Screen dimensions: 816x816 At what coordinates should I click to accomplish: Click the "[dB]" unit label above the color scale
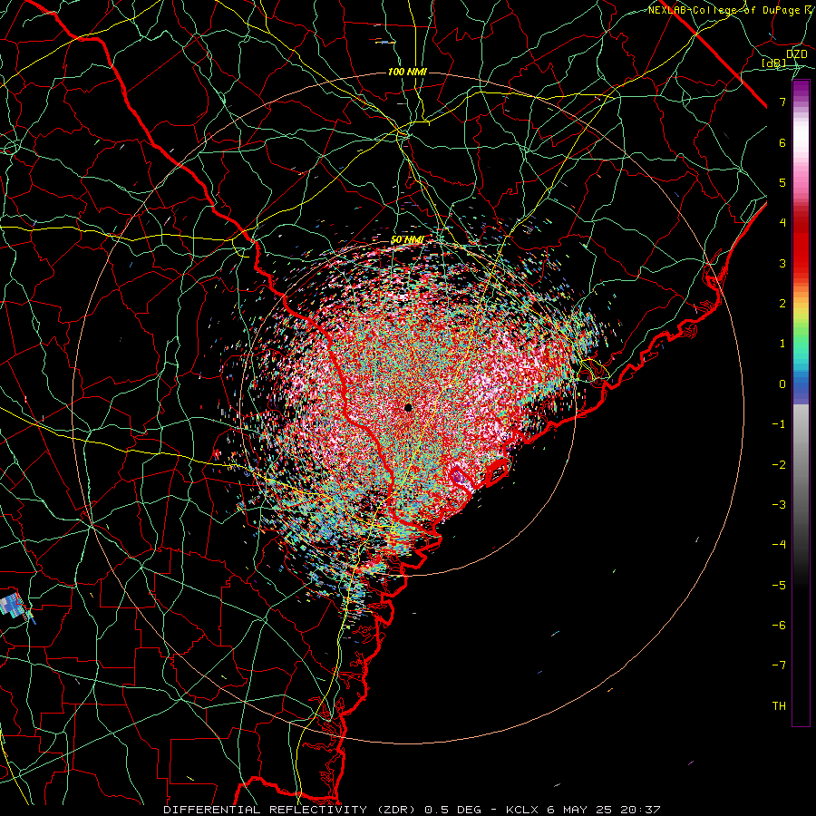[774, 63]
